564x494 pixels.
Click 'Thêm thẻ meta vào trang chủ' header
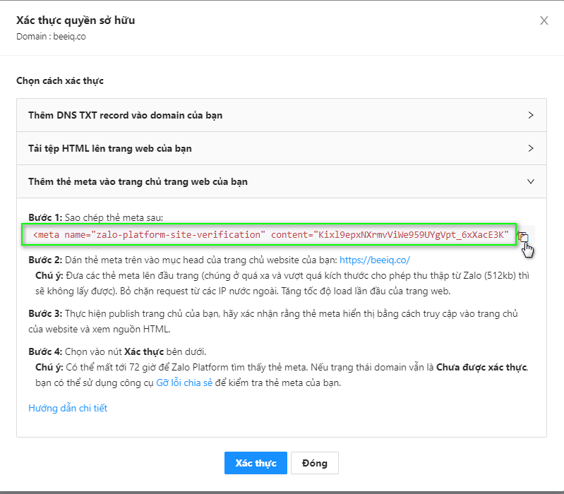pos(138,181)
